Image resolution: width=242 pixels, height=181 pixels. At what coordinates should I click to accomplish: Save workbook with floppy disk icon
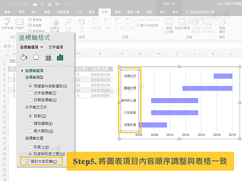50,4
